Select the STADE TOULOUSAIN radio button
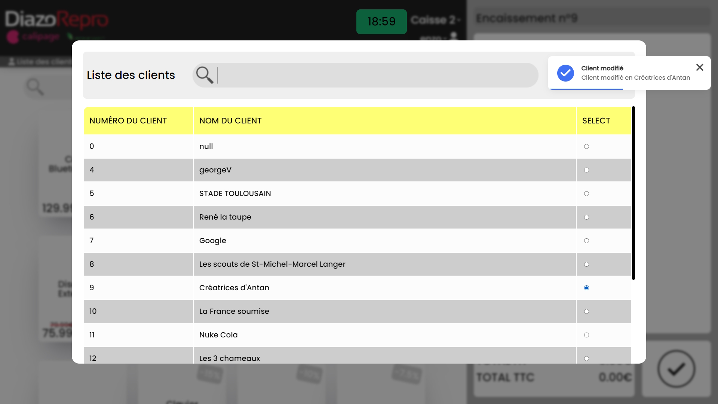The height and width of the screenshot is (404, 718). pyautogui.click(x=586, y=194)
